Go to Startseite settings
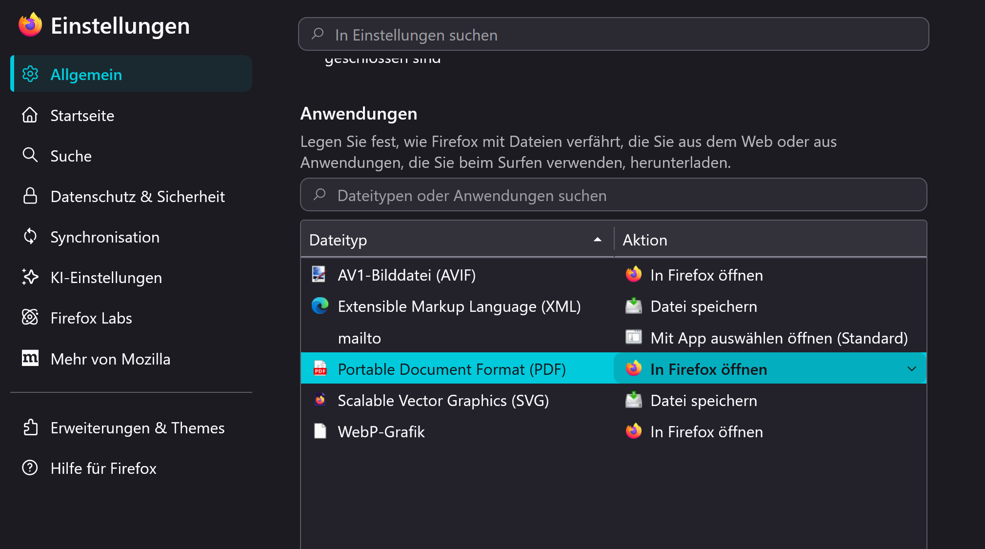This screenshot has height=549, width=985. [x=131, y=115]
